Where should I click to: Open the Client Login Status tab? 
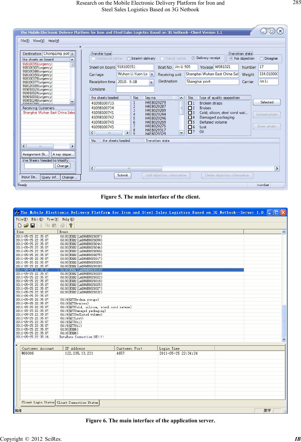click(x=38, y=403)
